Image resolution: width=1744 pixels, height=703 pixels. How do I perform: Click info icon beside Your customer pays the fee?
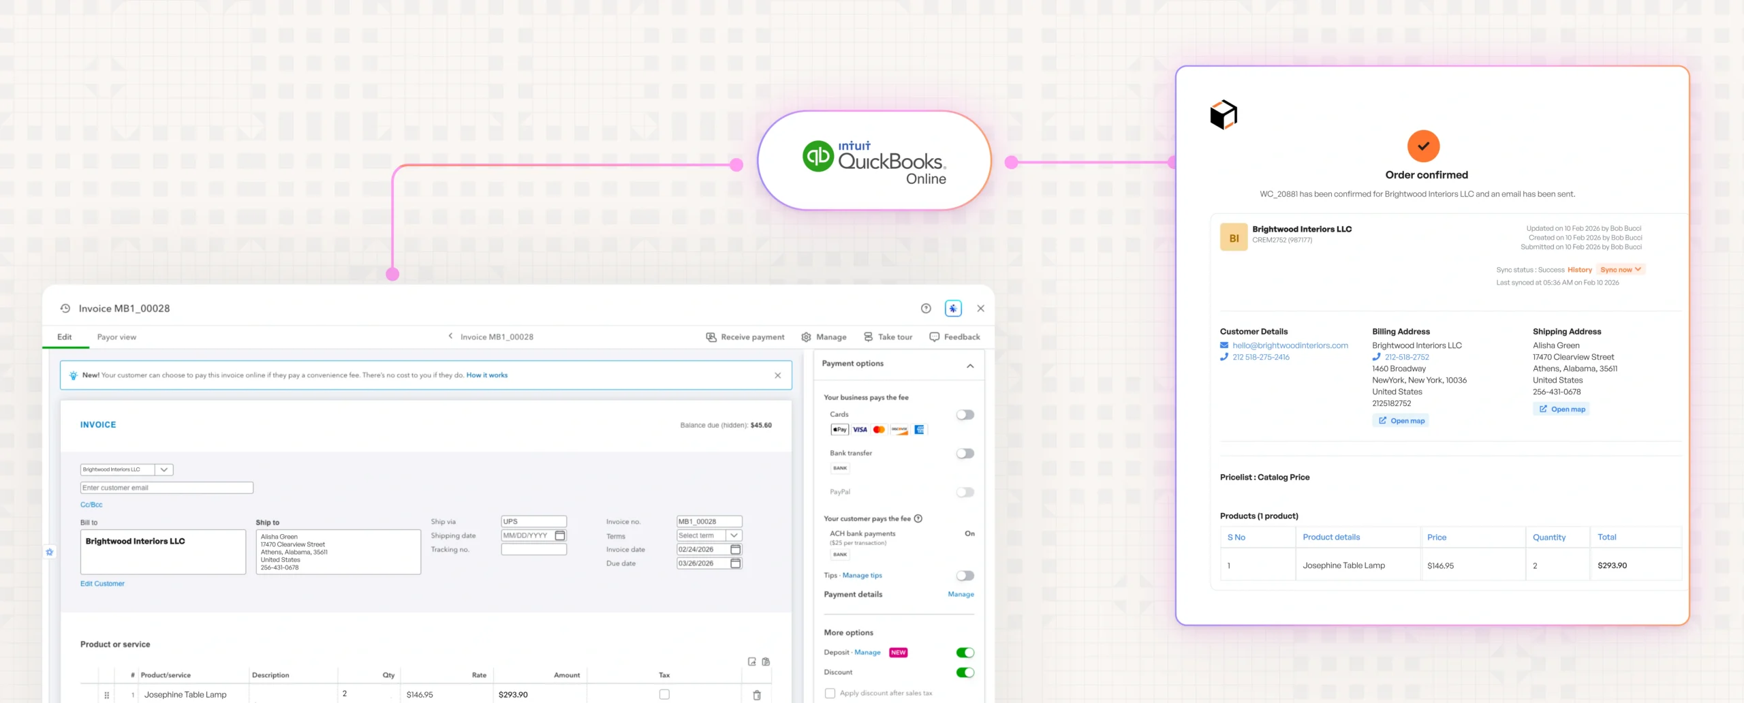tap(918, 518)
